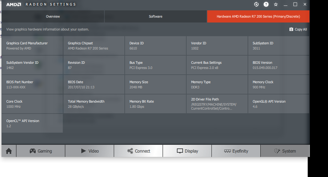Click the Connect share icon
The image size is (328, 177).
pos(130,151)
